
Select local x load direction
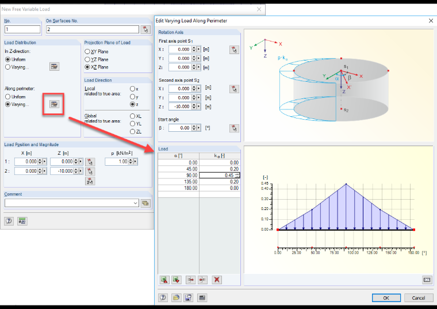point(132,89)
